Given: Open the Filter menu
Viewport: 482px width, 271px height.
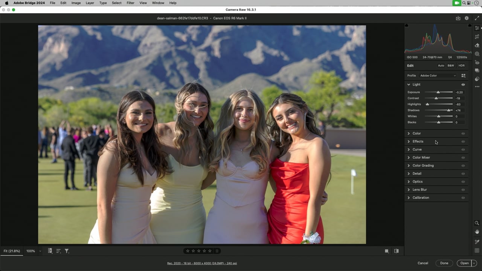Looking at the screenshot, I should [130, 3].
